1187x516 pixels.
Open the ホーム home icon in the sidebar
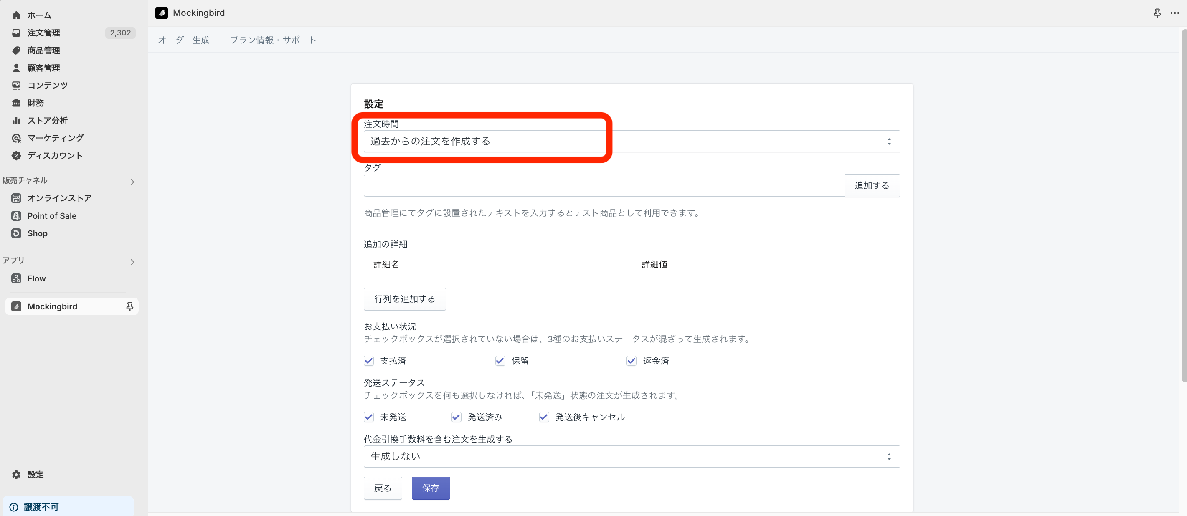click(16, 15)
